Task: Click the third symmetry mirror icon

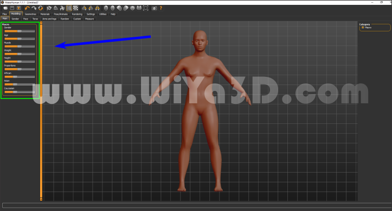Action: click(x=98, y=8)
